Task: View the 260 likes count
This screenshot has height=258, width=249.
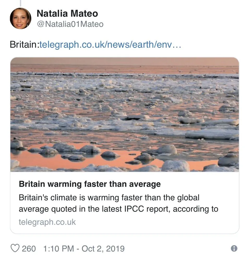Action: [x=29, y=248]
